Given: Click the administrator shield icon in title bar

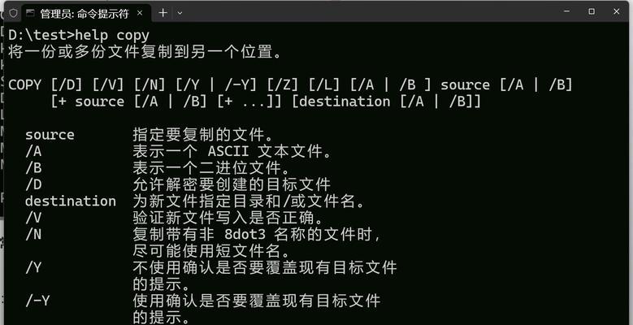Looking at the screenshot, I should click(x=13, y=13).
